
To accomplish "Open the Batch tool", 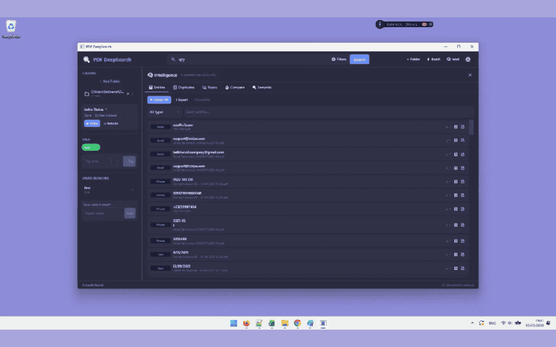I will [434, 60].
